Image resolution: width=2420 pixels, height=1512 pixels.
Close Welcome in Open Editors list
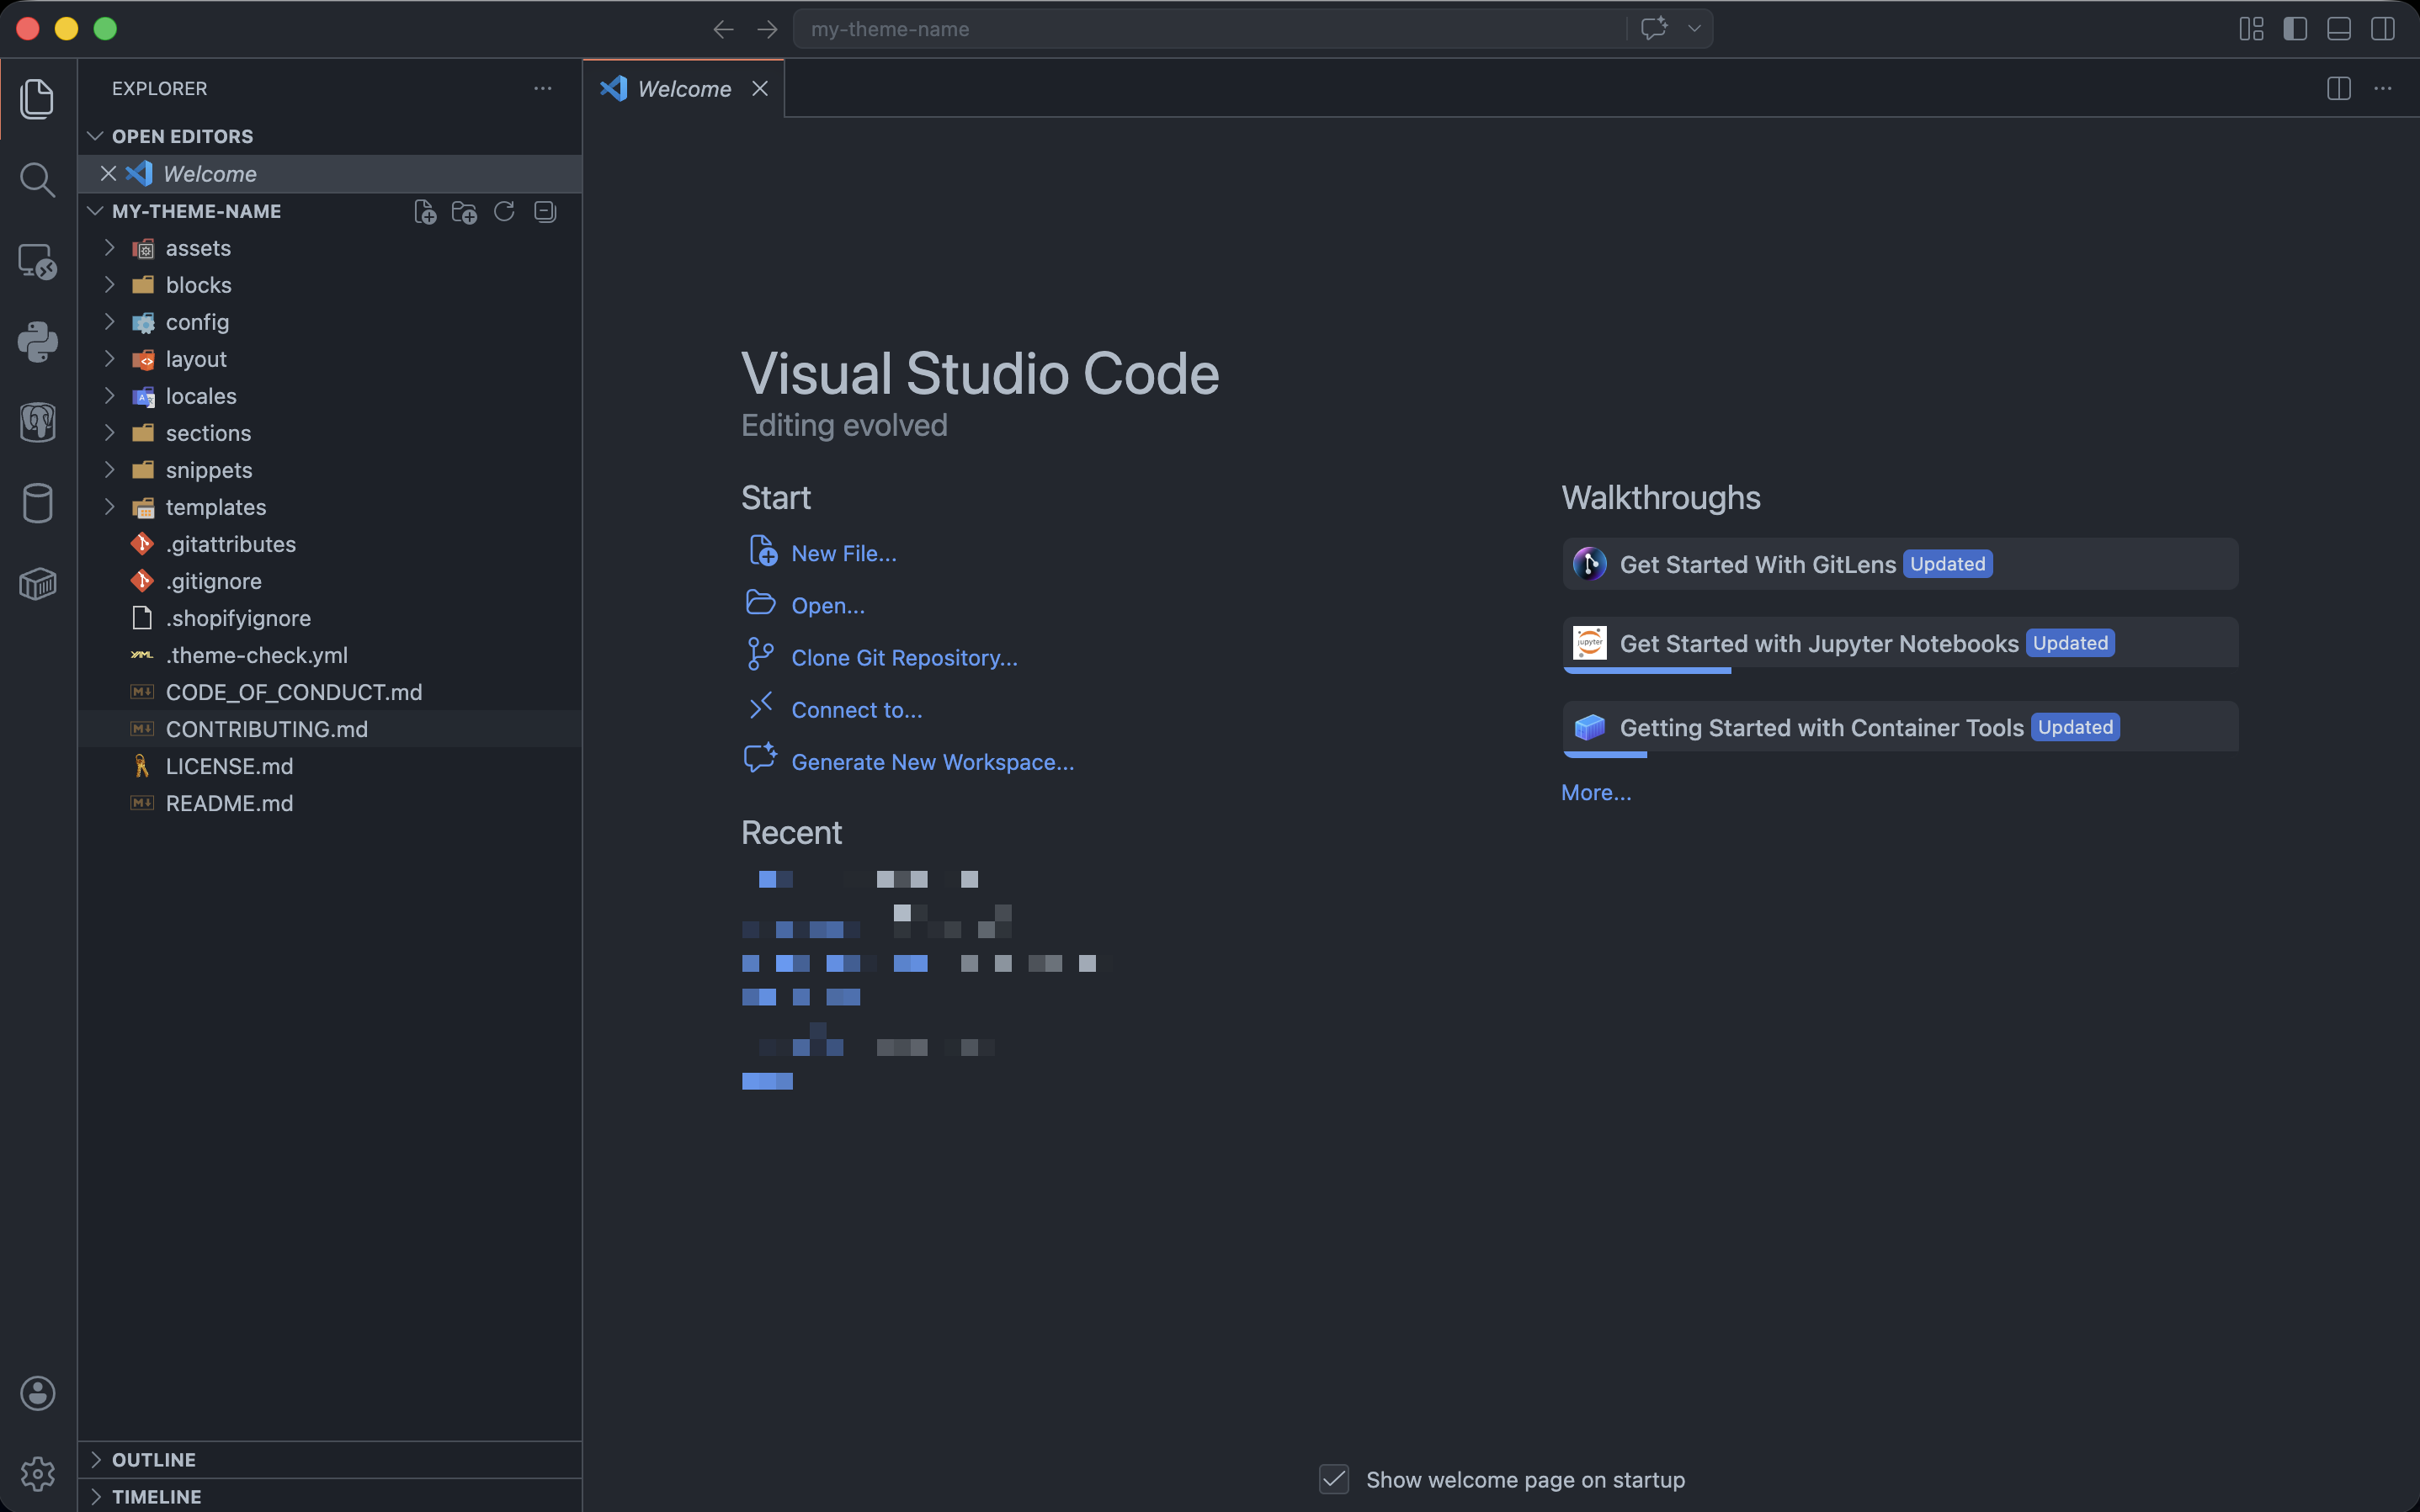108,174
